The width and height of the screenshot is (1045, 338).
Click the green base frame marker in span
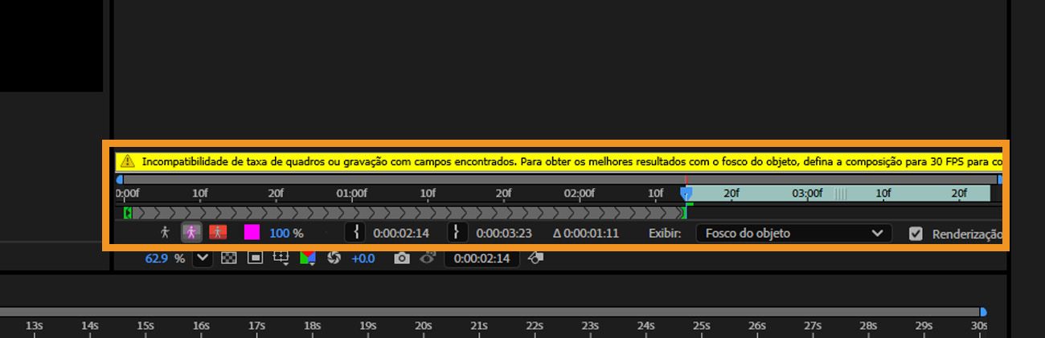(128, 213)
